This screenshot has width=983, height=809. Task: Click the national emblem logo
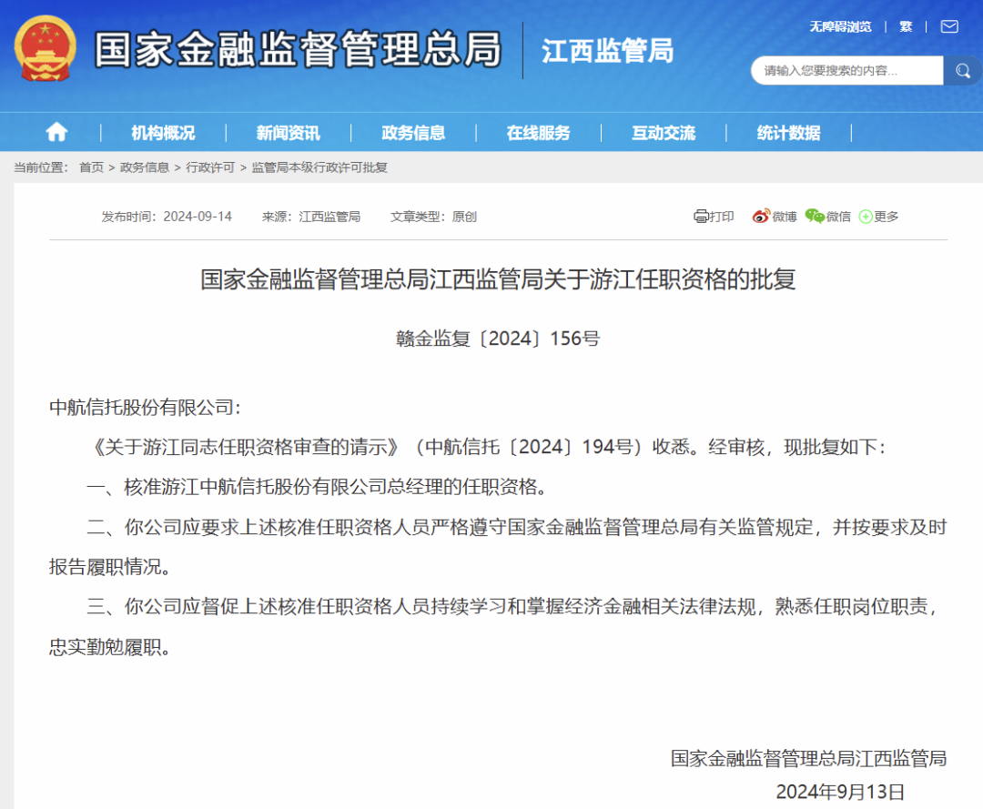click(46, 49)
